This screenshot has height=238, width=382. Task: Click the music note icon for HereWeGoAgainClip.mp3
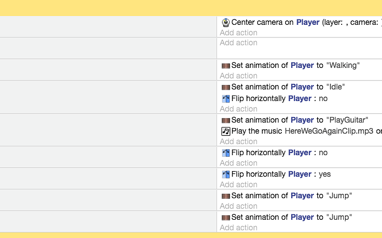pyautogui.click(x=225, y=131)
